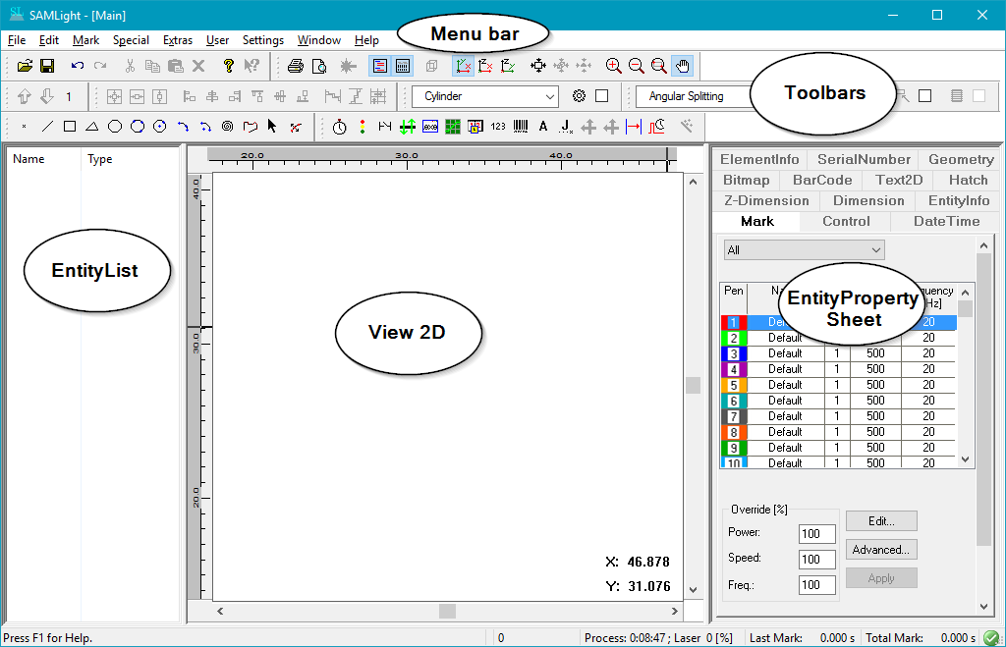Insert a barcode using barcode icon
Screen dimensions: 1006x647
coord(520,126)
